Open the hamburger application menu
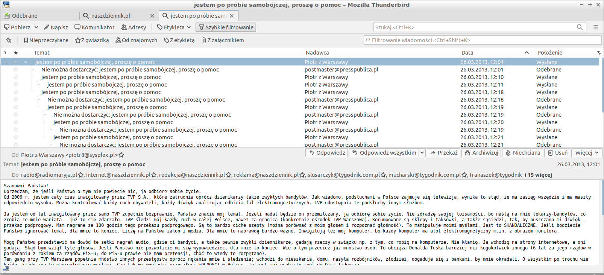Image resolution: width=604 pixels, height=275 pixels. pos(596,27)
